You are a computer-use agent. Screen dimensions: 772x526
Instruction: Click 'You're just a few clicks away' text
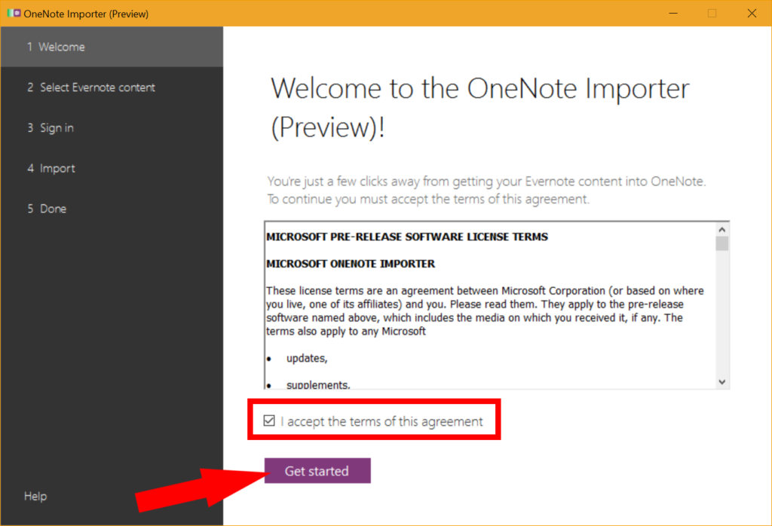click(486, 182)
